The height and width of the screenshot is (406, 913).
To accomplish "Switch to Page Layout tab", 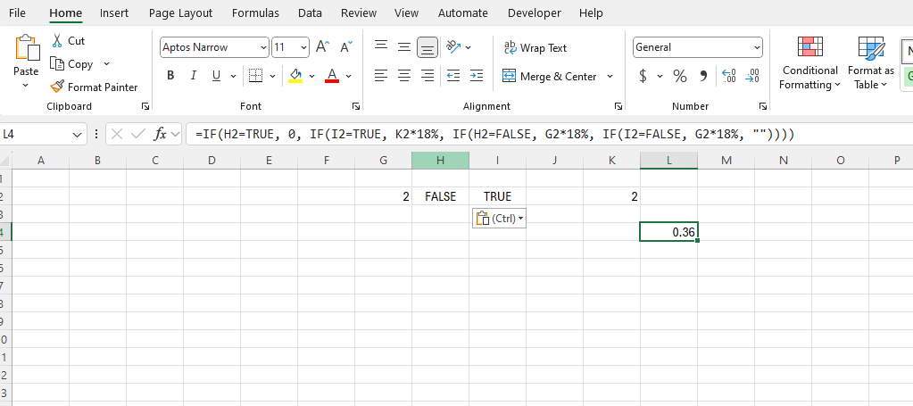I will coord(180,12).
